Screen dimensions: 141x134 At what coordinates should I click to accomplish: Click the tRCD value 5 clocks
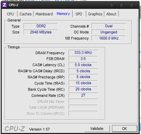click(83, 71)
